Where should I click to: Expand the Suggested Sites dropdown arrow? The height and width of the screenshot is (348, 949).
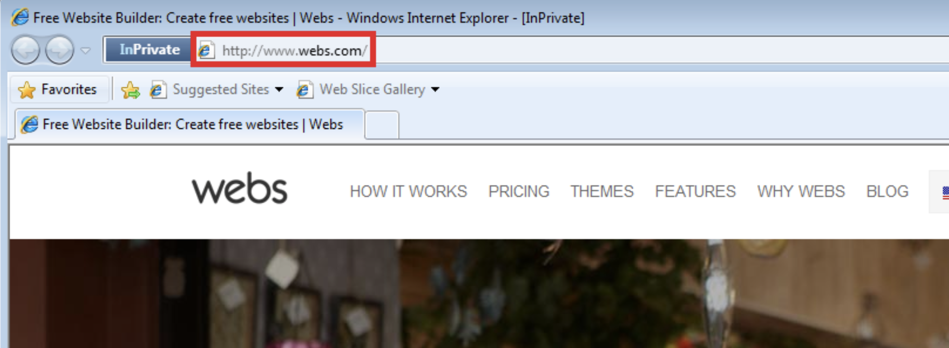click(279, 90)
